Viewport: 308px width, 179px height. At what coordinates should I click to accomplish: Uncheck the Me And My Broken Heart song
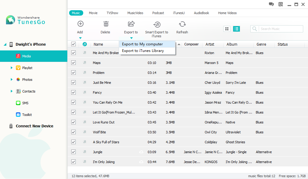pyautogui.click(x=73, y=53)
